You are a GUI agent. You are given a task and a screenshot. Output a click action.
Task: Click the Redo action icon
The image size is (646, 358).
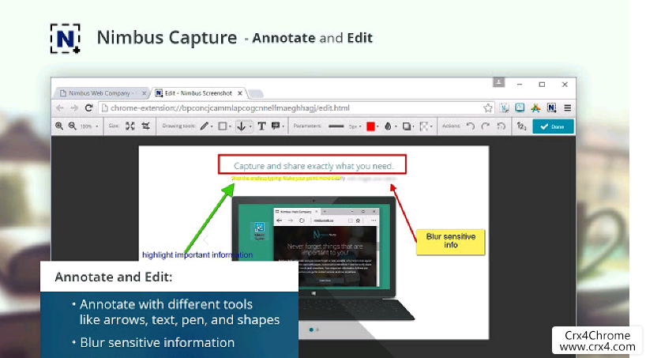[486, 126]
